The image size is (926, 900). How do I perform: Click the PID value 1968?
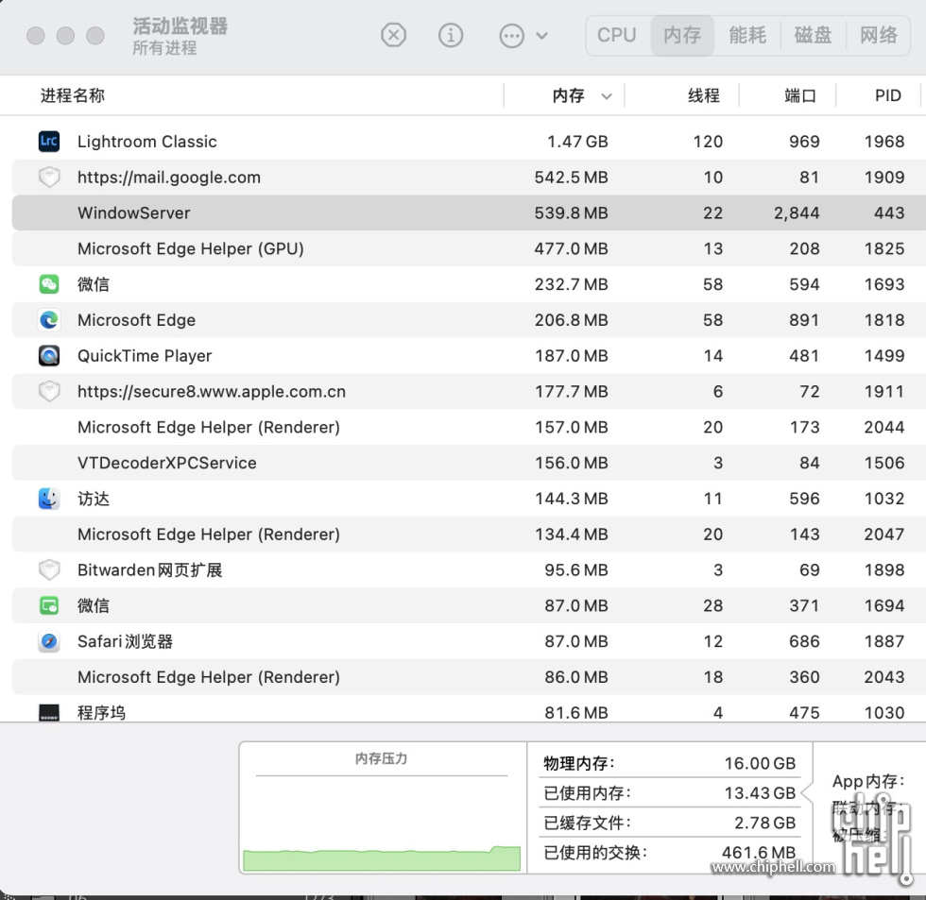tap(884, 142)
